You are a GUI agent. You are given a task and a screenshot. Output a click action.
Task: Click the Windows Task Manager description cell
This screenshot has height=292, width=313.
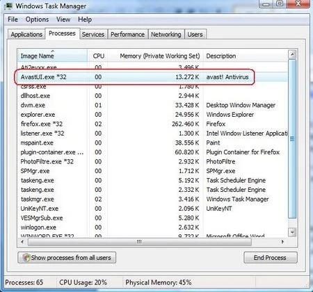click(x=237, y=200)
